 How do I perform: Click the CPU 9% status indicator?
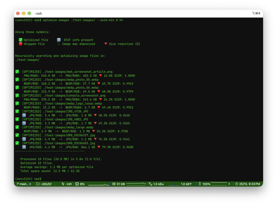click(80, 184)
